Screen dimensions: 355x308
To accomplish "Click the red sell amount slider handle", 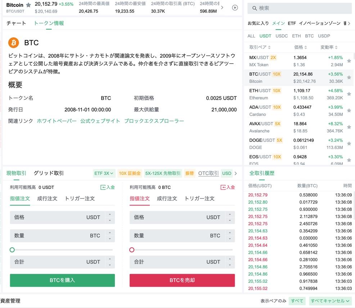I will point(132,250).
